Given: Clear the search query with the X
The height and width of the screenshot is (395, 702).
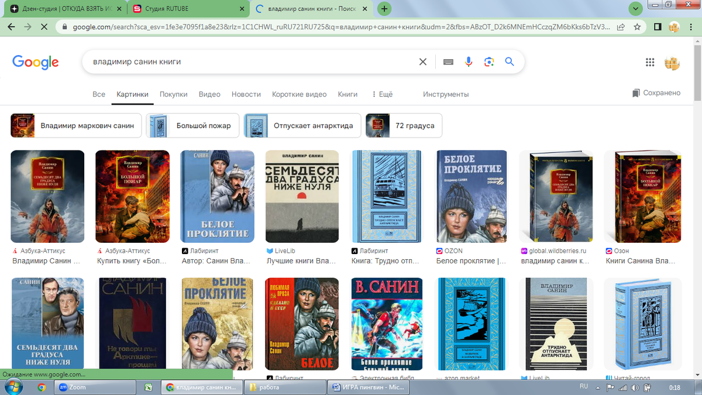Looking at the screenshot, I should [x=423, y=61].
